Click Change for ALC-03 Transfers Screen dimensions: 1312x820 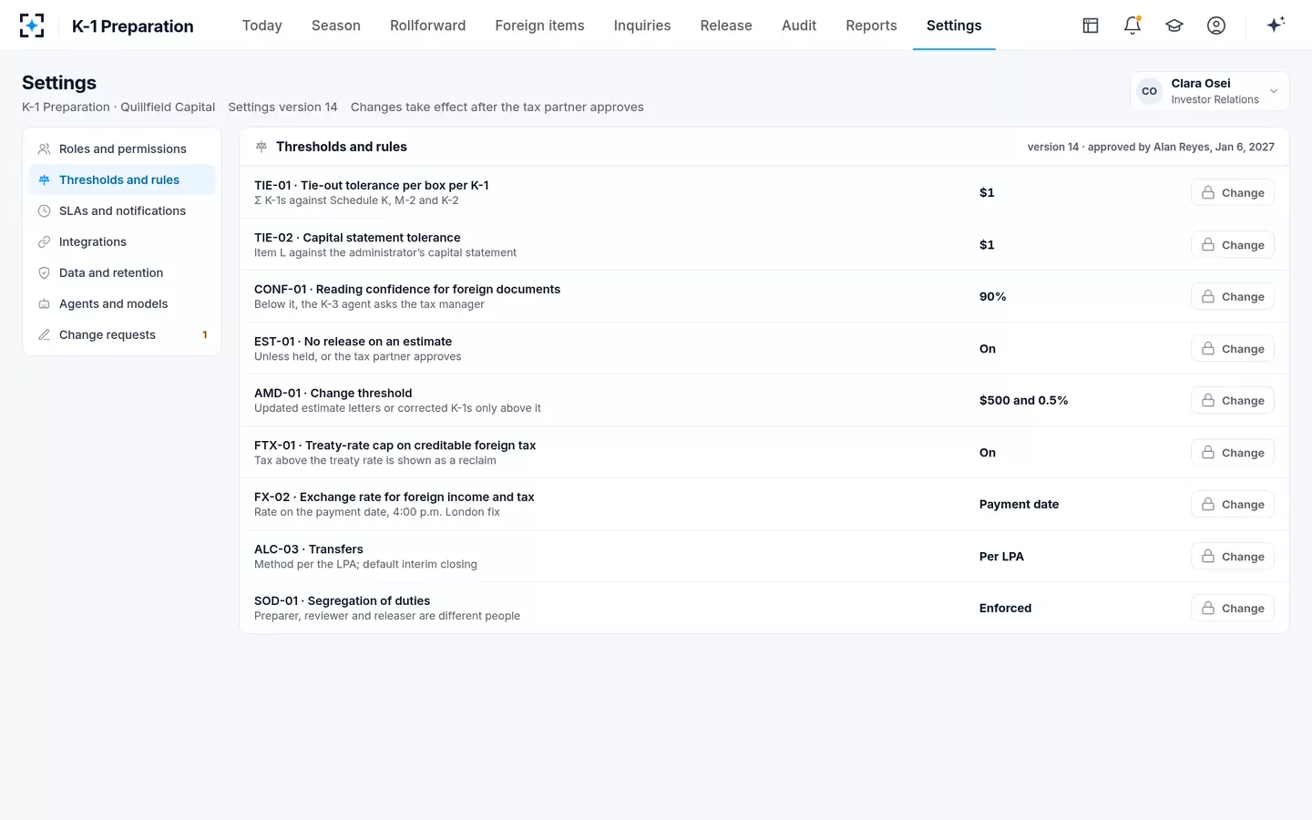[x=1233, y=556]
